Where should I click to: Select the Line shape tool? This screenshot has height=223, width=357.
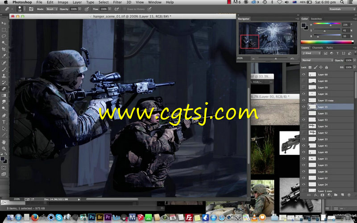pyautogui.click(x=4, y=135)
